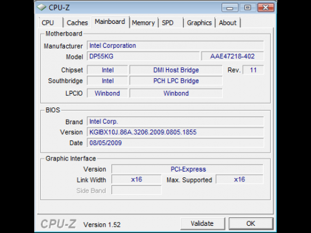Click the Southbridge label
This screenshot has width=311, height=233.
click(65, 81)
